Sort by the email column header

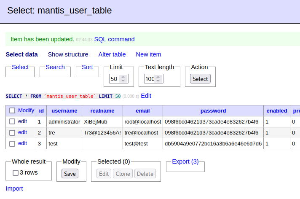(x=143, y=111)
